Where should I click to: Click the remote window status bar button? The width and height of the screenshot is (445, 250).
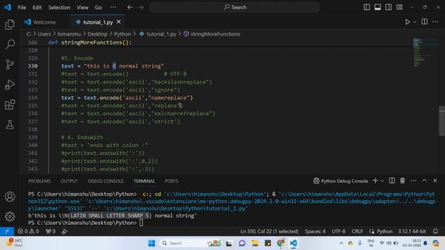click(7, 231)
